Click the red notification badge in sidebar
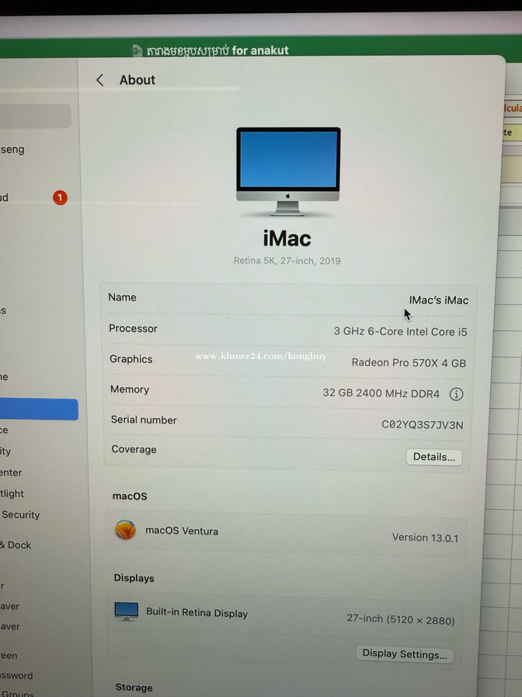 click(60, 198)
